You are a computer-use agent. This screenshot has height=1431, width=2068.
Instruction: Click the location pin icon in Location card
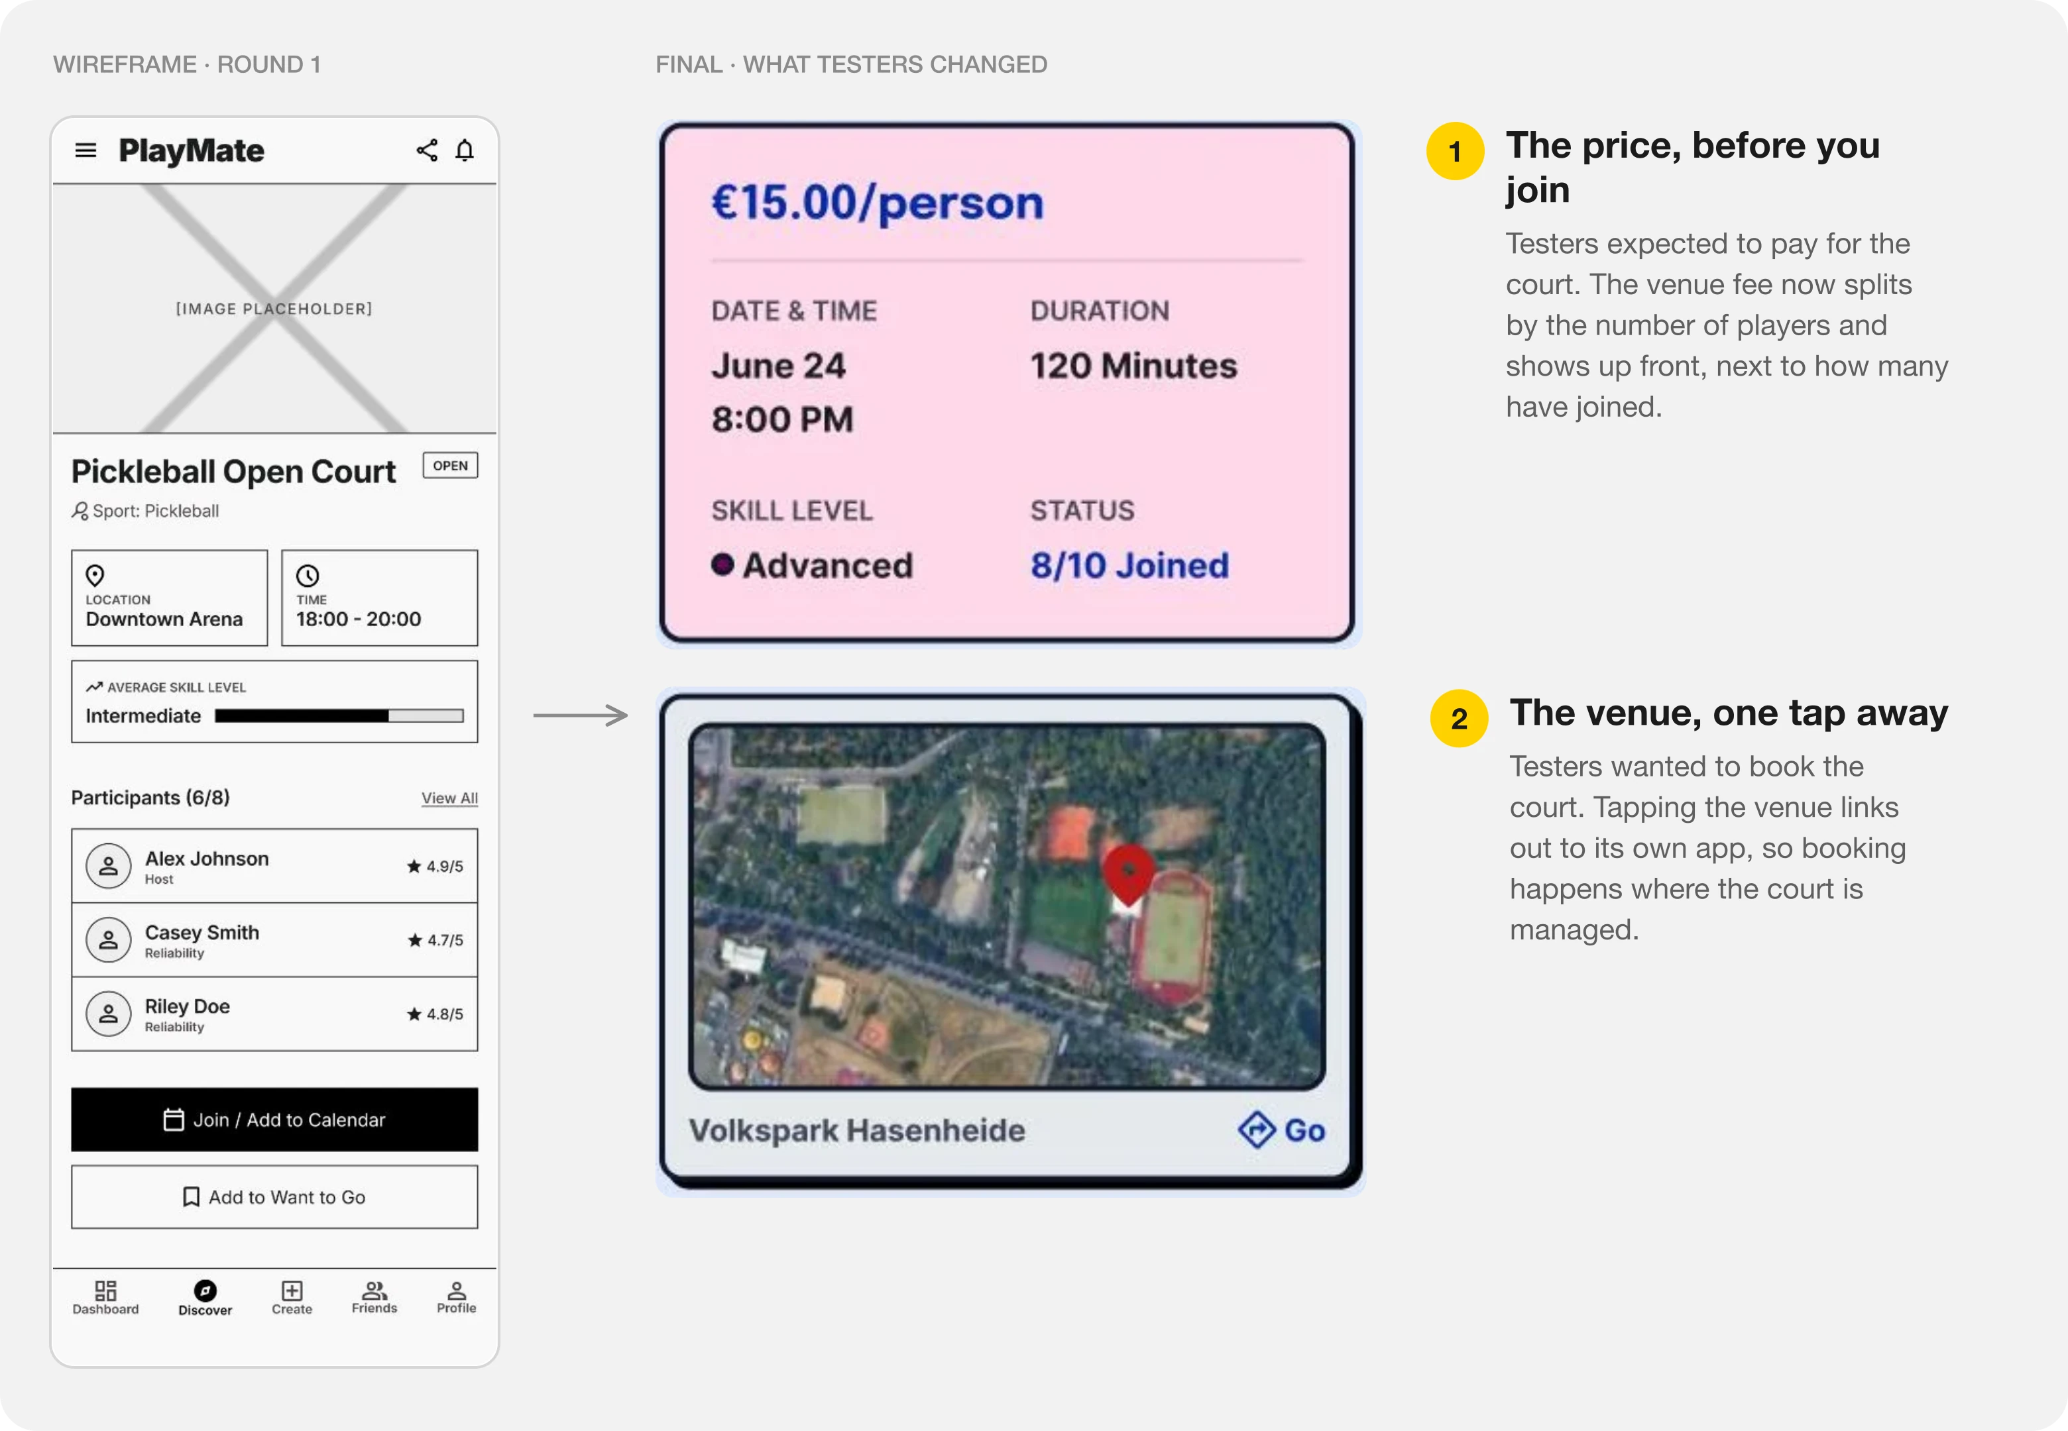click(95, 576)
